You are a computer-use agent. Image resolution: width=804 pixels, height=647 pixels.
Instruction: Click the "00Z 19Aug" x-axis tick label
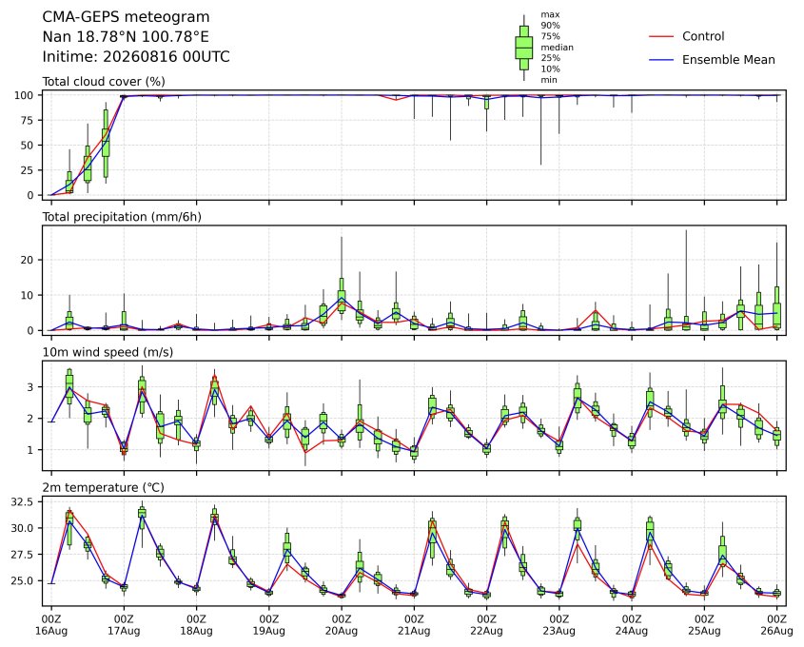[268, 625]
